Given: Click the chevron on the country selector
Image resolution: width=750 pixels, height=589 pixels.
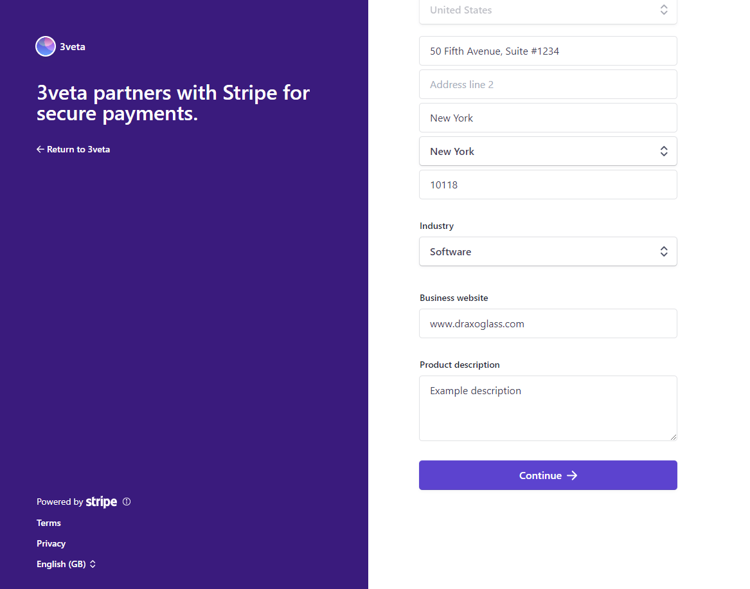Looking at the screenshot, I should click(x=664, y=10).
